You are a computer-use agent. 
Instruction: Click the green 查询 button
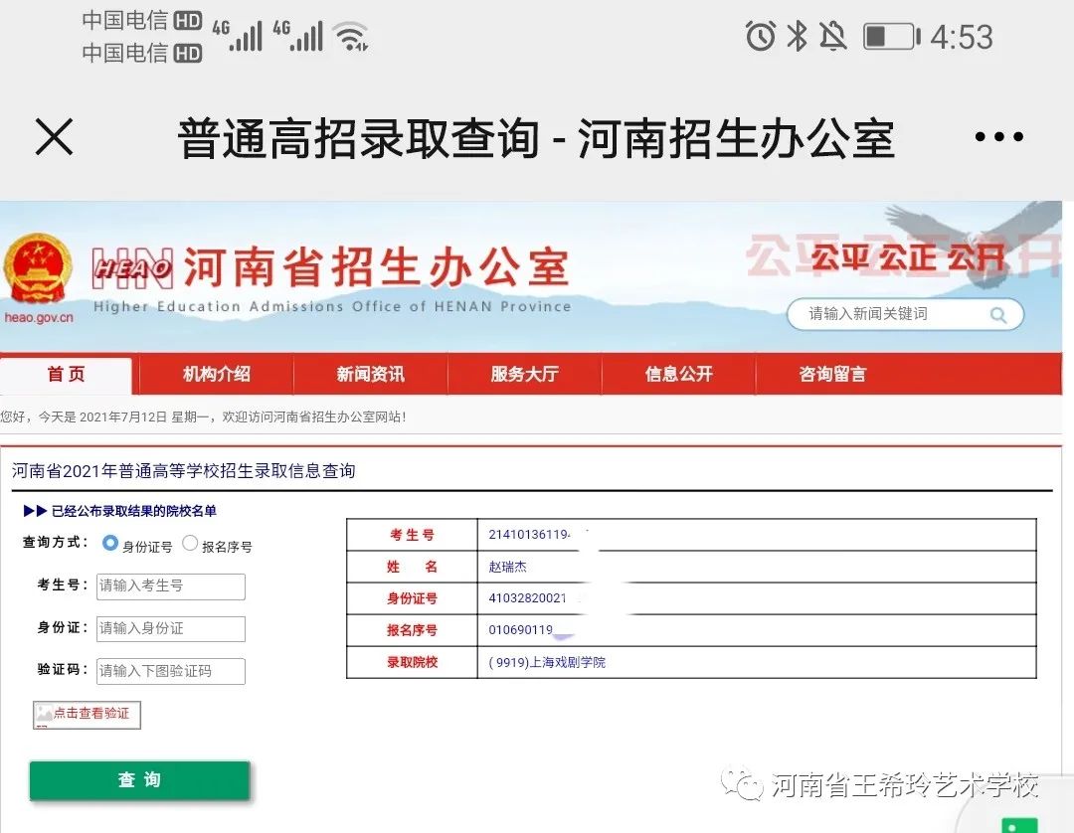point(140,779)
